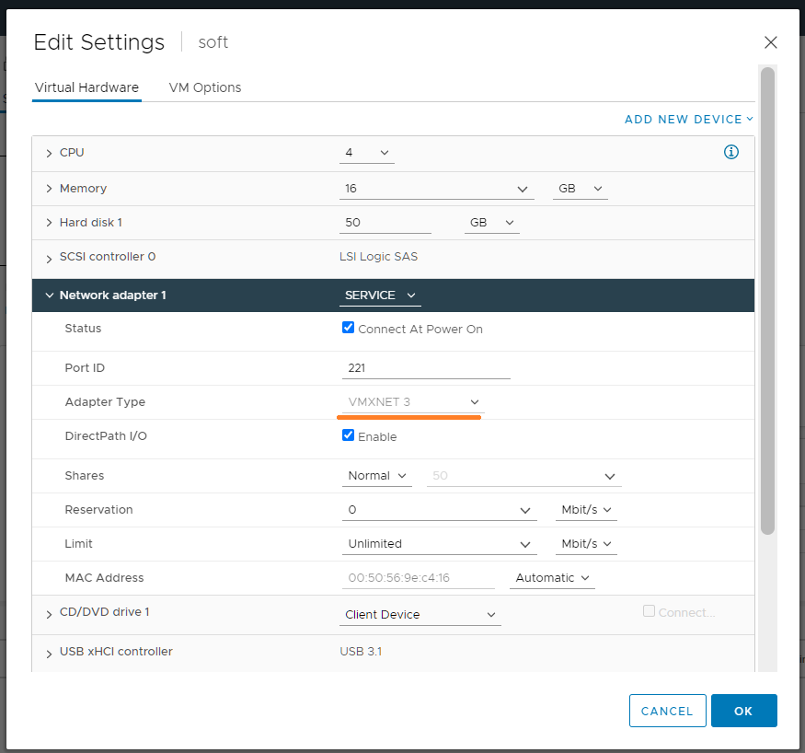Expand the Memory section

pos(49,189)
